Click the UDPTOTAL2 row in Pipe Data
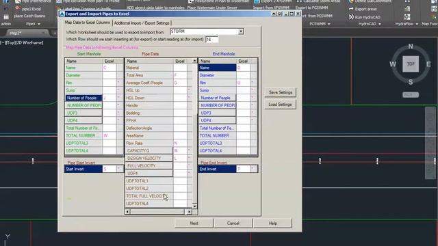The width and height of the screenshot is (438, 246). (149, 189)
